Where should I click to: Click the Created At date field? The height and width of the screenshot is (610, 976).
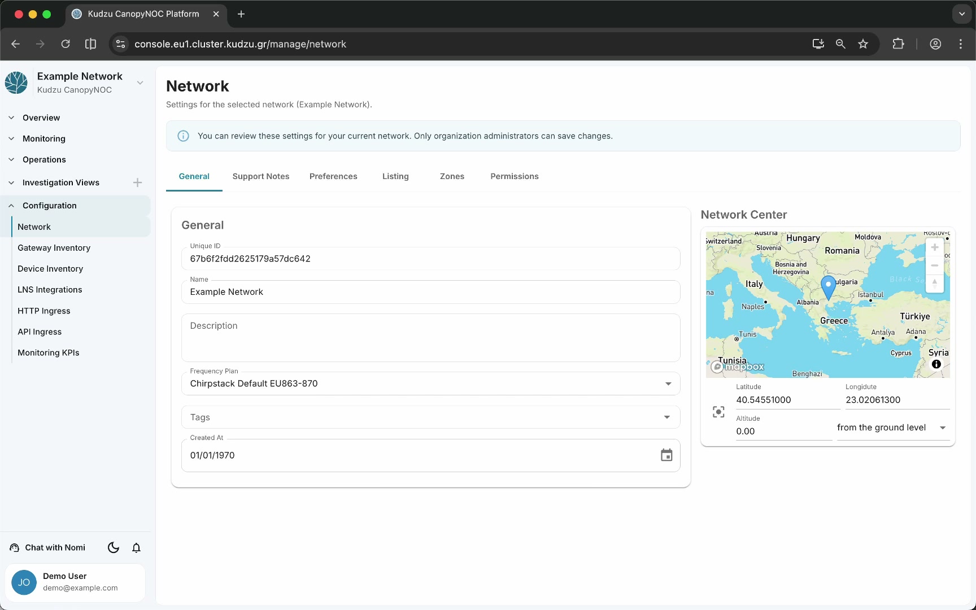(x=430, y=455)
